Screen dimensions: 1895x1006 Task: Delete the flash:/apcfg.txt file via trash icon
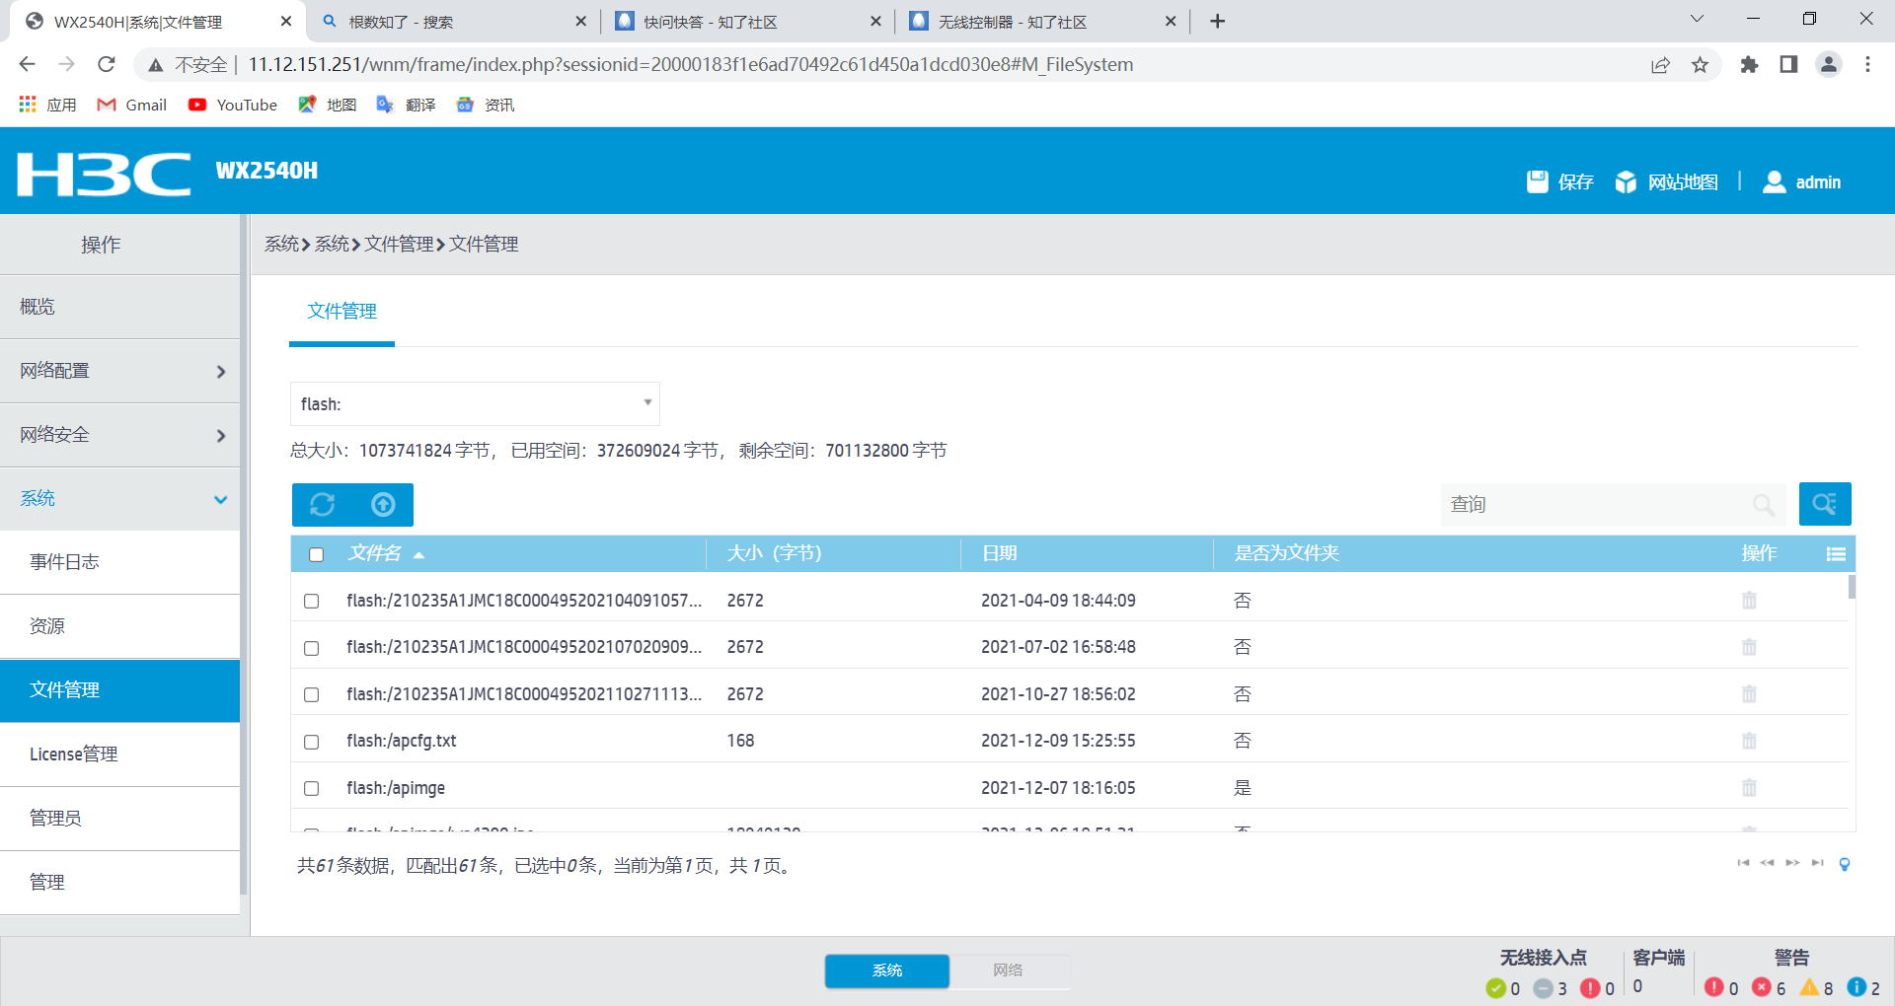[1749, 741]
